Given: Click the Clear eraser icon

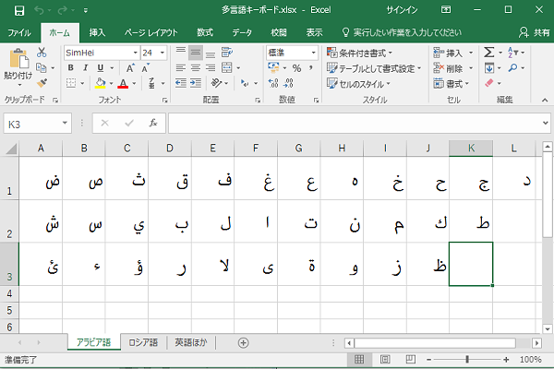Looking at the screenshot, I should pos(489,83).
